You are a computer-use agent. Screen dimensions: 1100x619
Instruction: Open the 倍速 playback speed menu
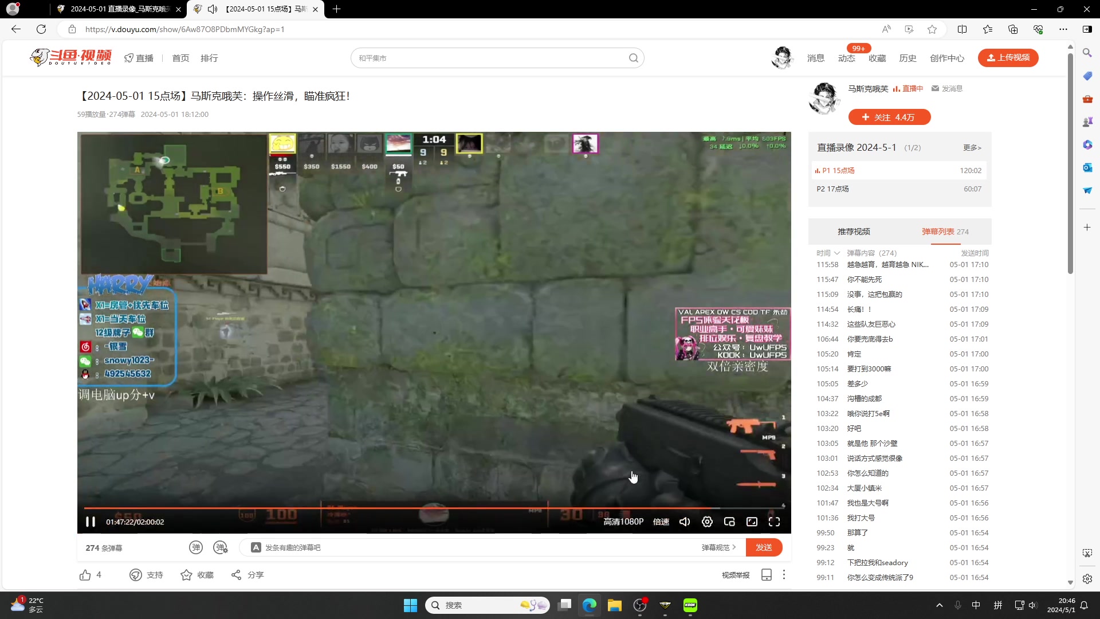(x=661, y=522)
